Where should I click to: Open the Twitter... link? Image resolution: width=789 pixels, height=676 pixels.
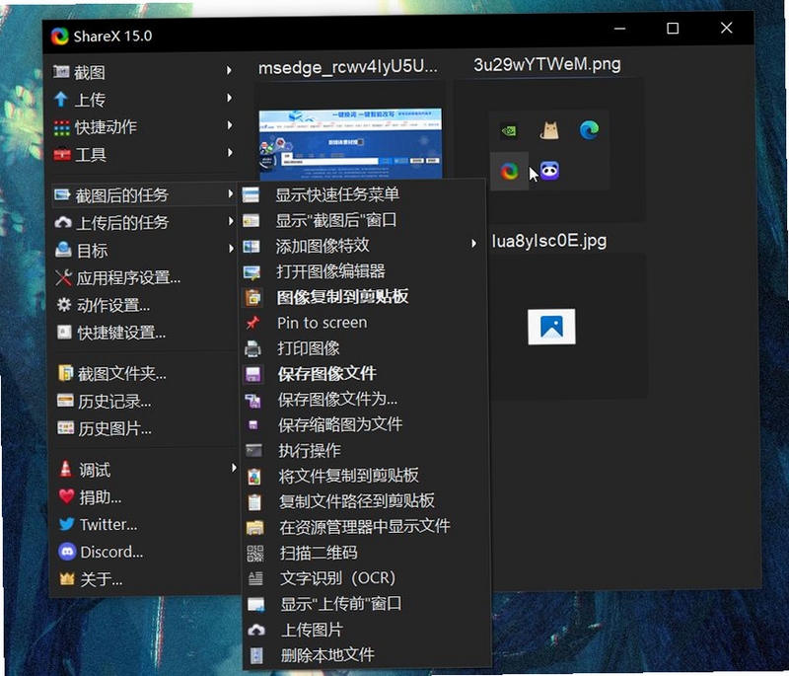pos(108,524)
